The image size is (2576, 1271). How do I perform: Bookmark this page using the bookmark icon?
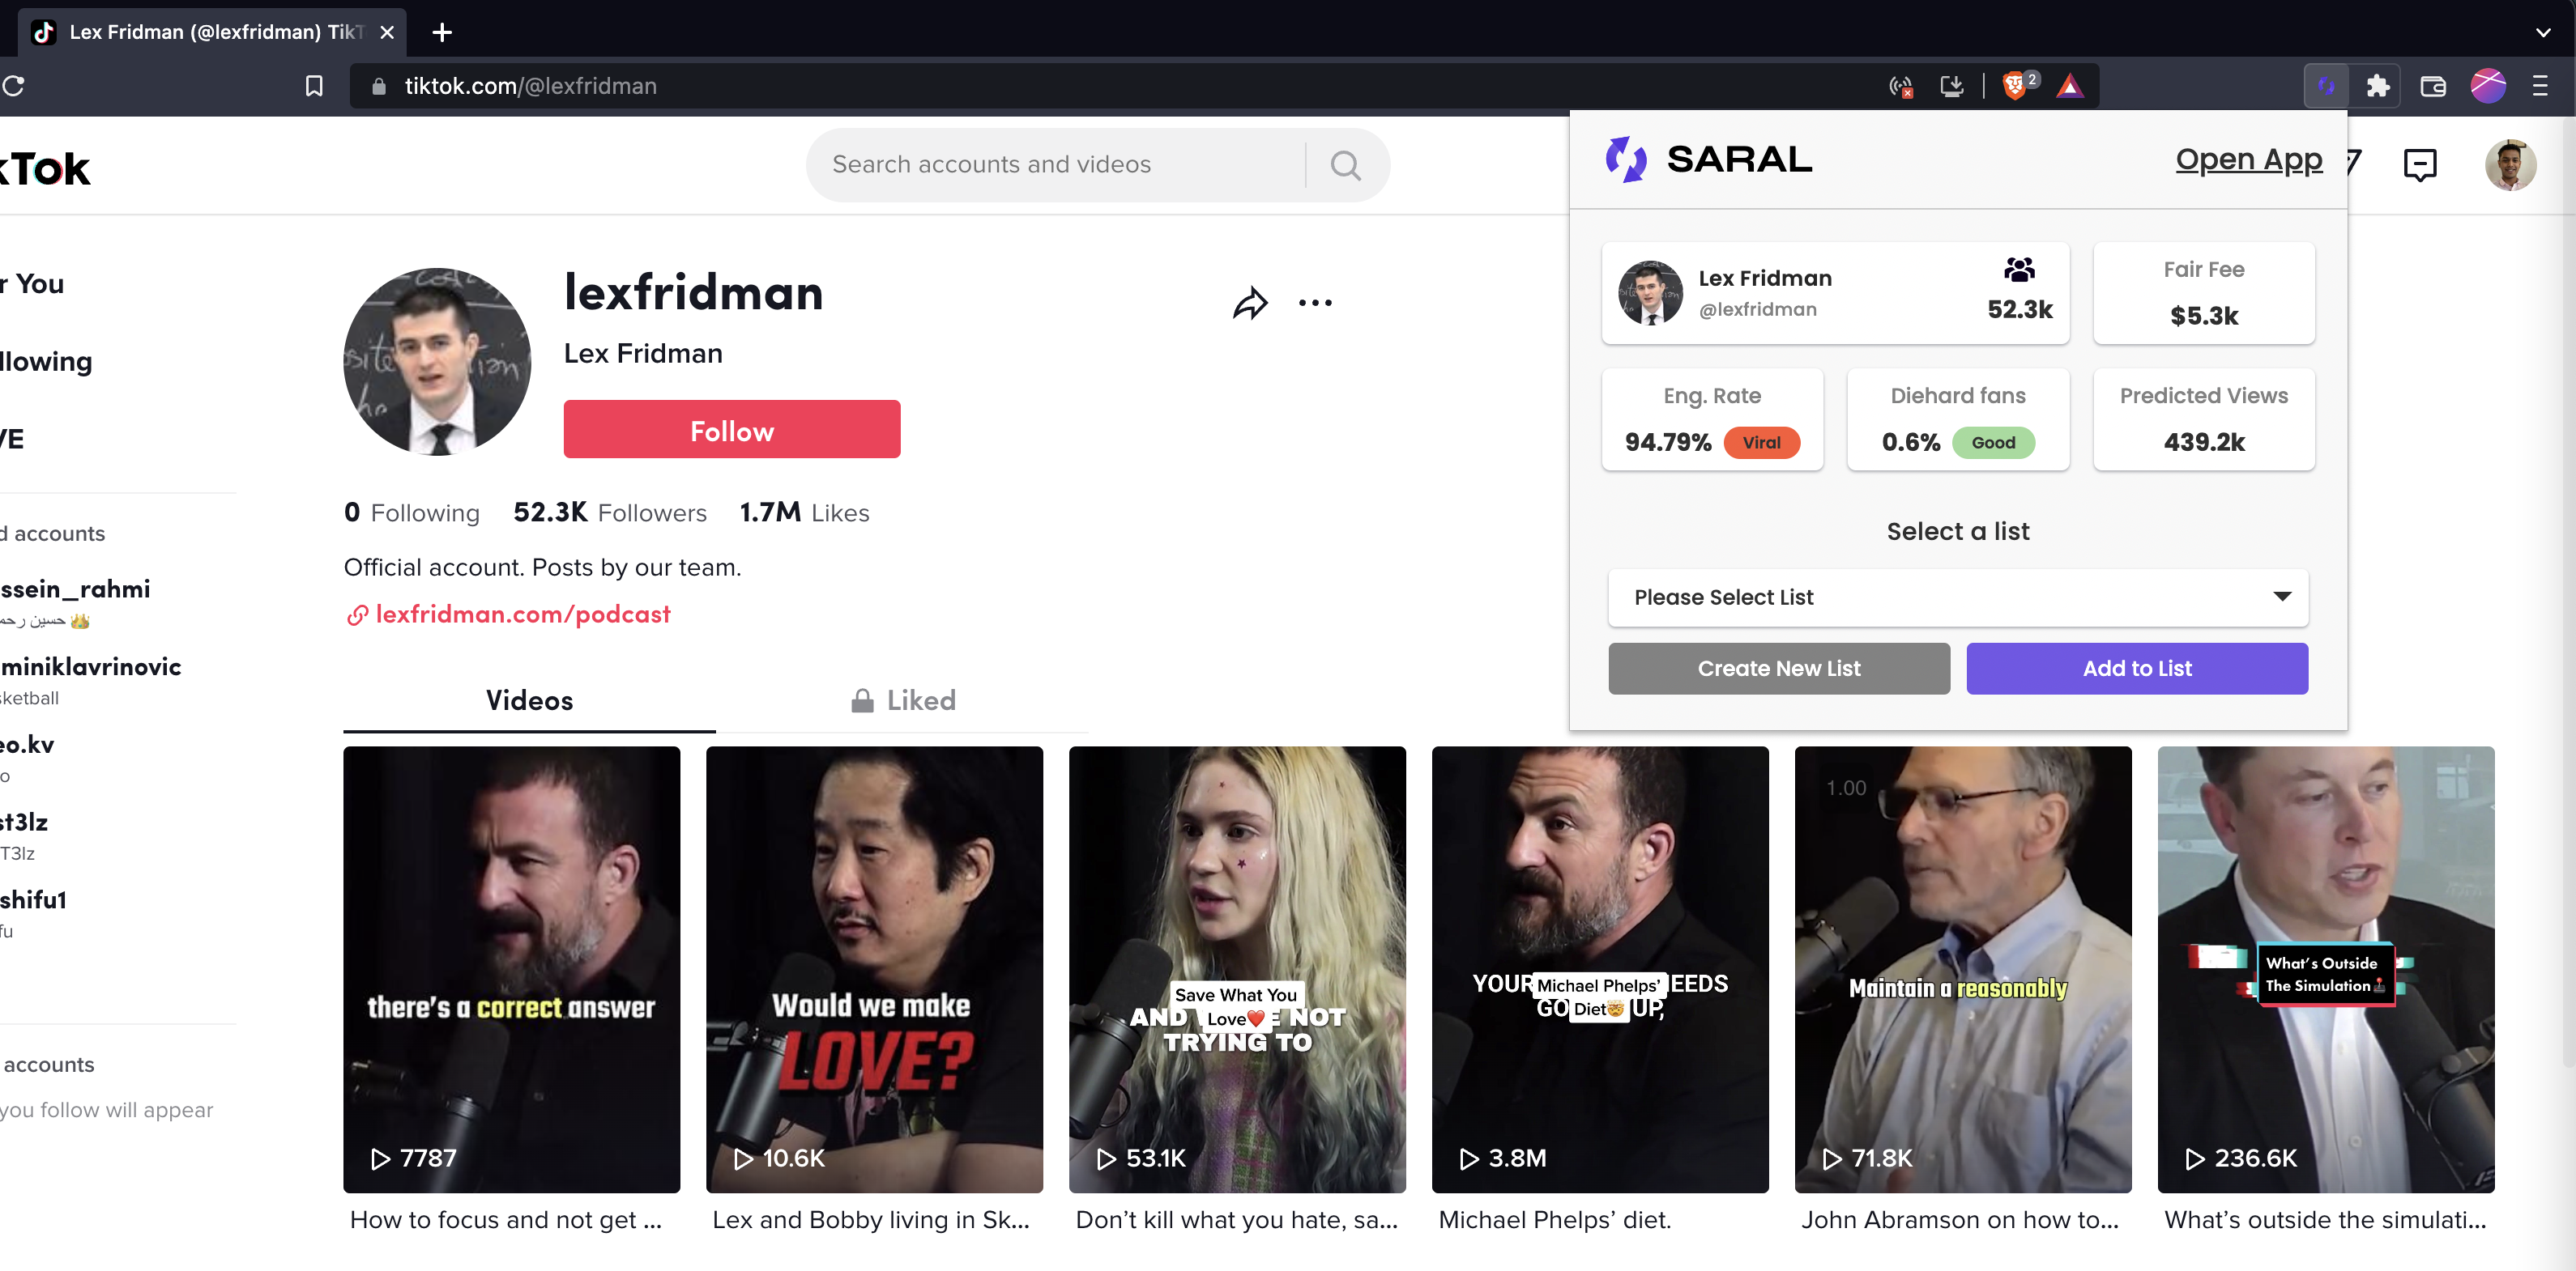point(314,86)
